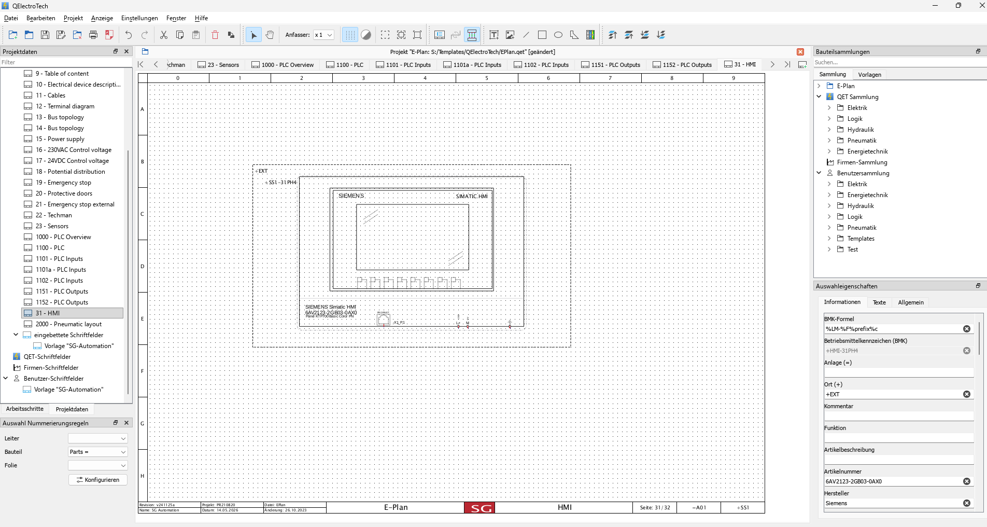Click the Save As icon
Image resolution: width=987 pixels, height=527 pixels.
coord(61,35)
